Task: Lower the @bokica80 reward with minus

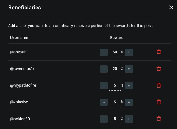Action: pyautogui.click(x=104, y=119)
